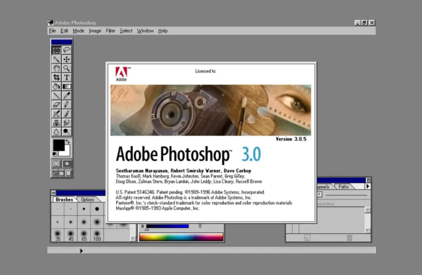Select the Line tool
Screen dimensions: 422x275
[x=57, y=96]
